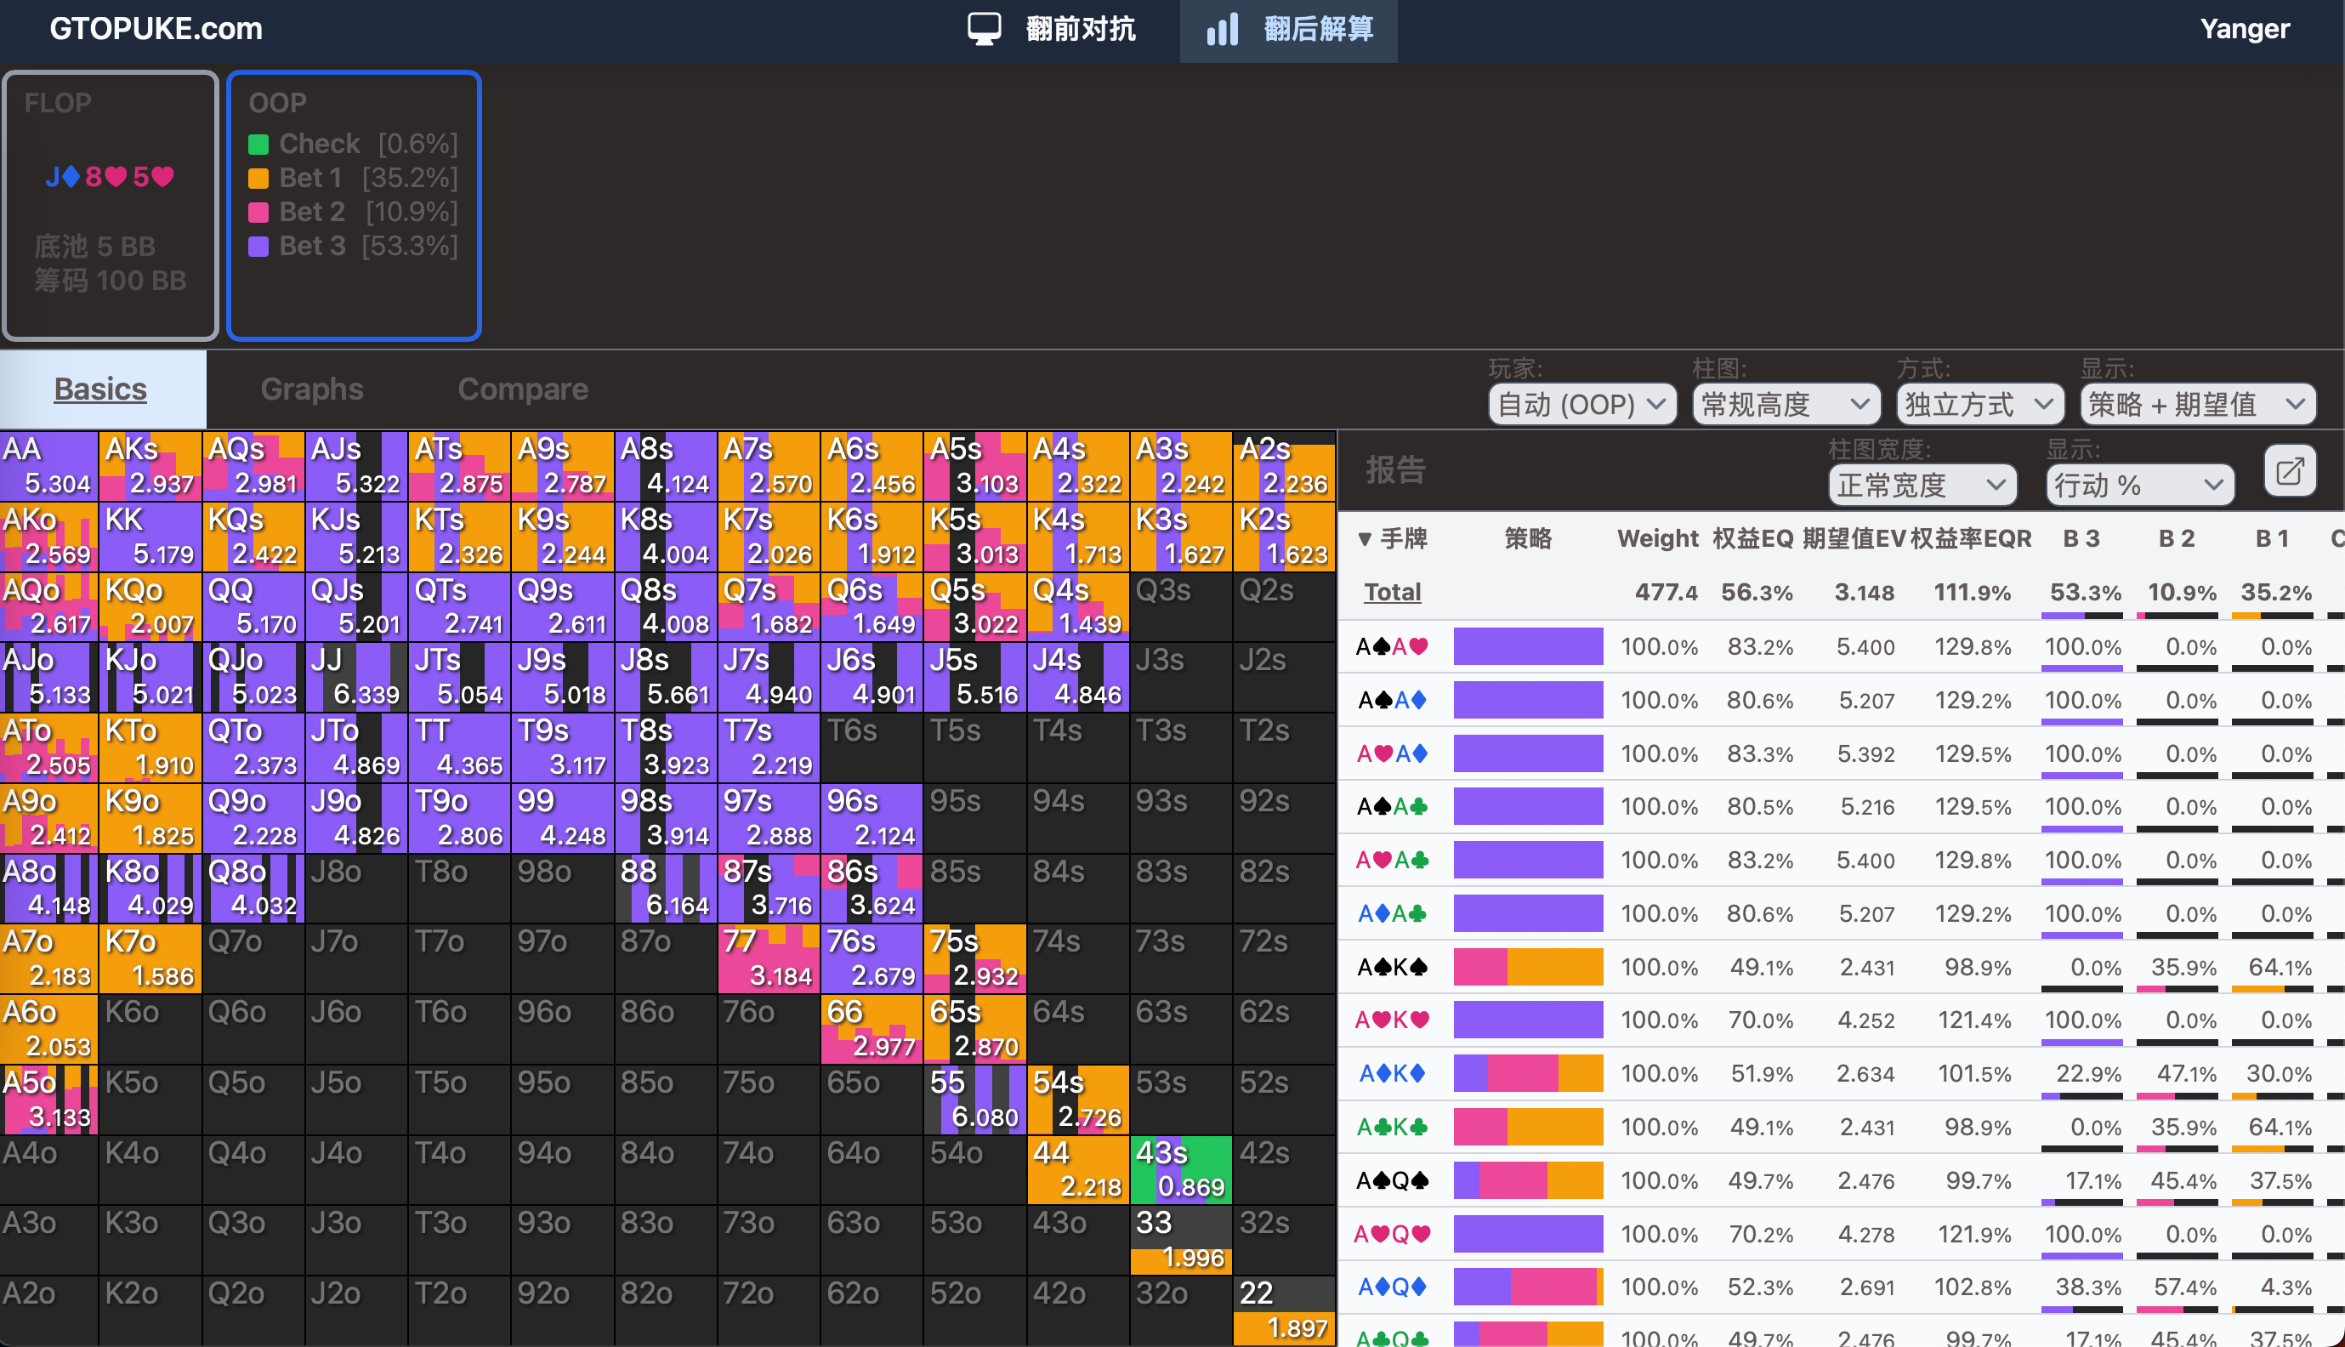
Task: Click the A♥K♥ hand suit icons
Action: [x=1393, y=1020]
